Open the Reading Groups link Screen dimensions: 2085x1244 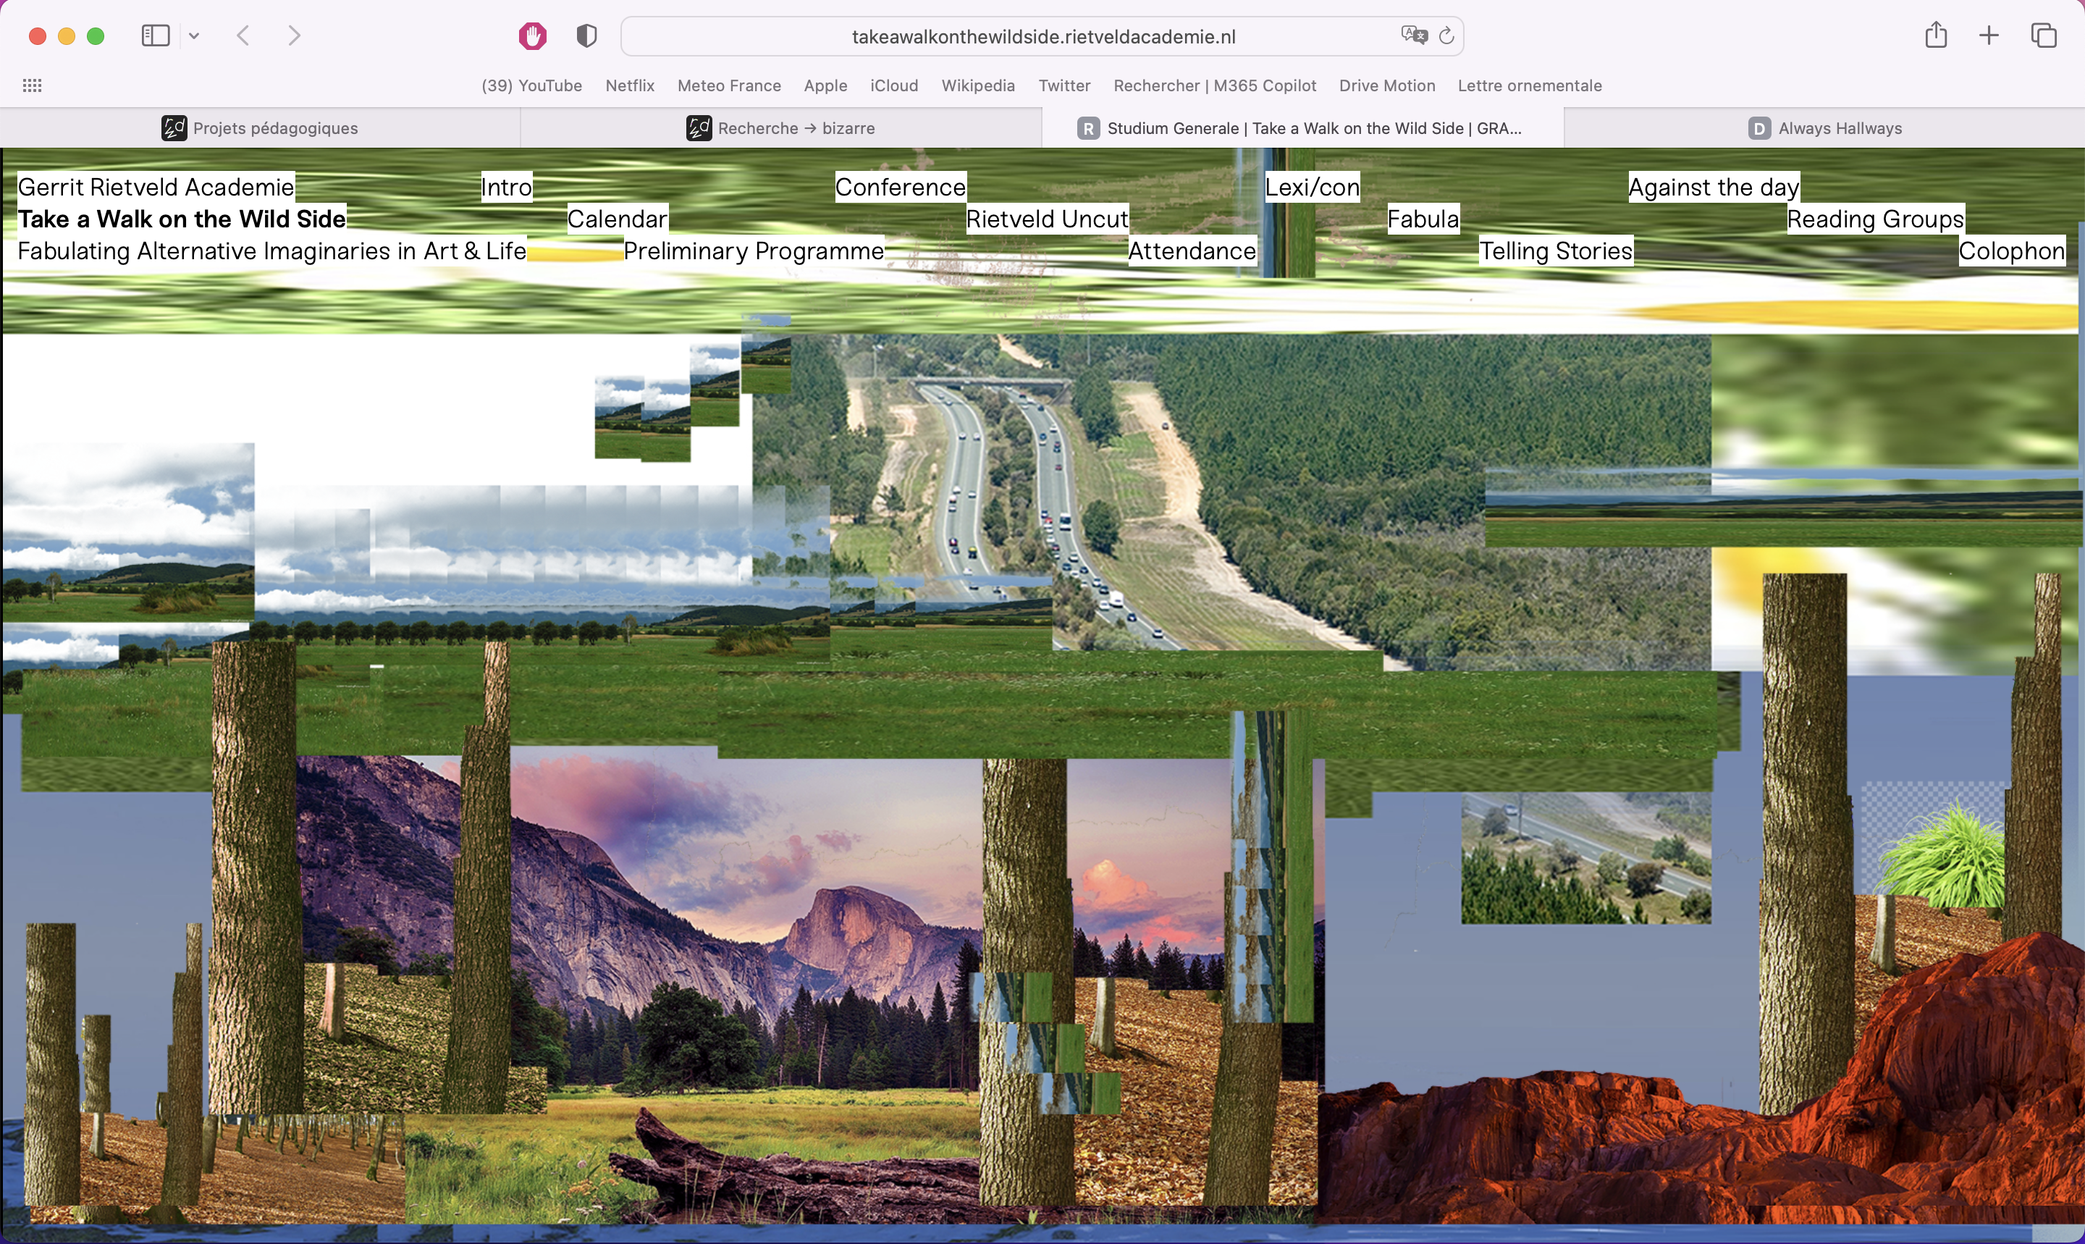pyautogui.click(x=1874, y=219)
